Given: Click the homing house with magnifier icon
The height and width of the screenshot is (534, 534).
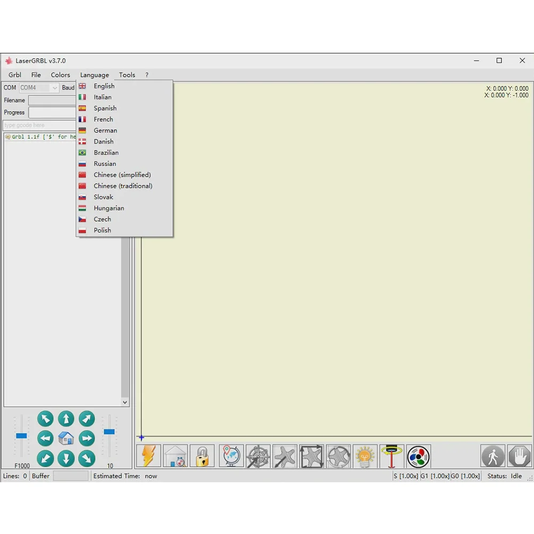Looking at the screenshot, I should tap(175, 456).
